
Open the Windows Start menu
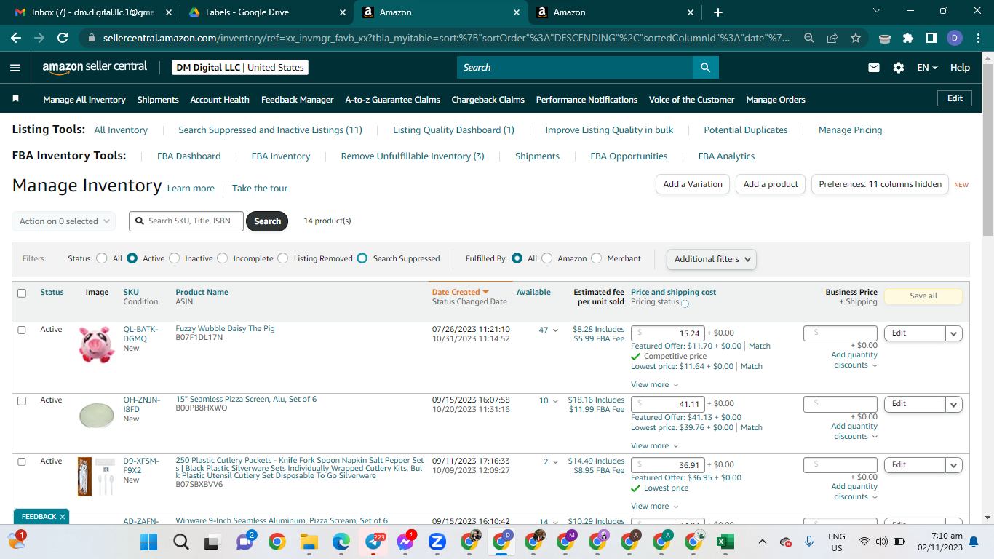pos(148,542)
